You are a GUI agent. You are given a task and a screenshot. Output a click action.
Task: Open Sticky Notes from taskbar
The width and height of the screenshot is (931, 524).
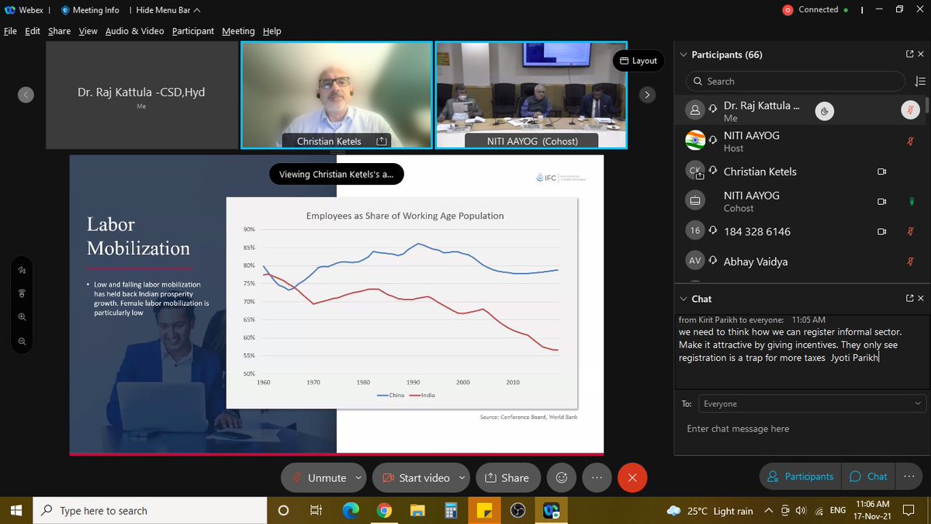click(x=484, y=511)
